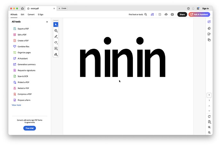Pick the text box tool

pyautogui.click(x=56, y=48)
